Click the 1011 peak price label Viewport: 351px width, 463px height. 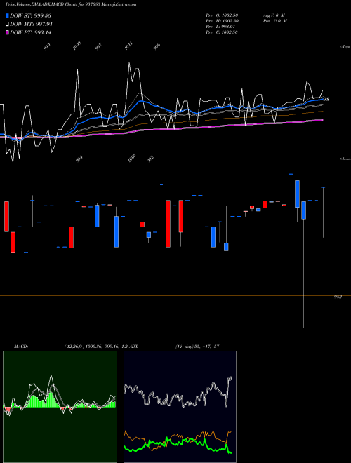[128, 46]
